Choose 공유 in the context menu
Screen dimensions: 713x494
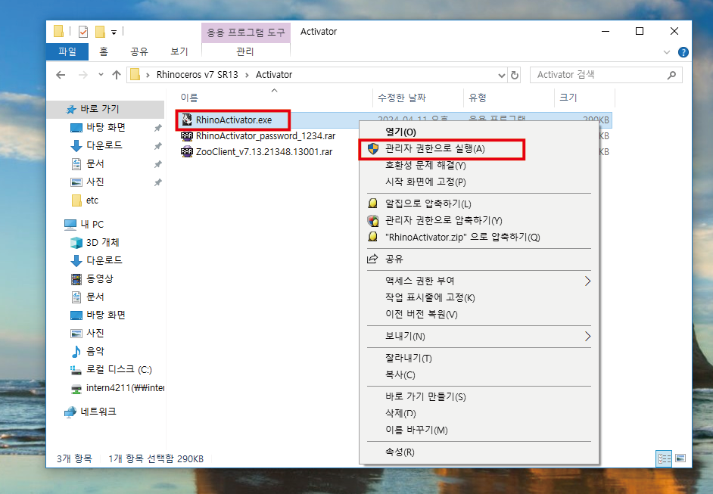479,259
